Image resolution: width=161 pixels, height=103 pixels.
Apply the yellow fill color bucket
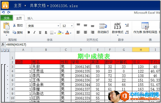click(x=59, y=32)
